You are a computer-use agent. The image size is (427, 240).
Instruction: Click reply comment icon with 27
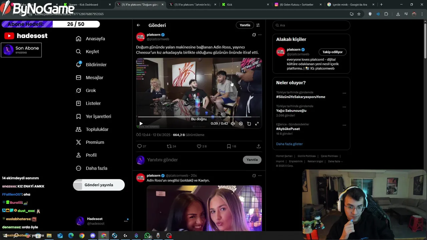point(139,146)
